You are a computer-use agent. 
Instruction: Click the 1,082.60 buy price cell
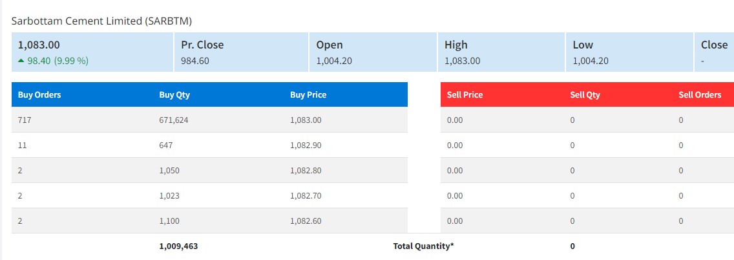(x=306, y=221)
